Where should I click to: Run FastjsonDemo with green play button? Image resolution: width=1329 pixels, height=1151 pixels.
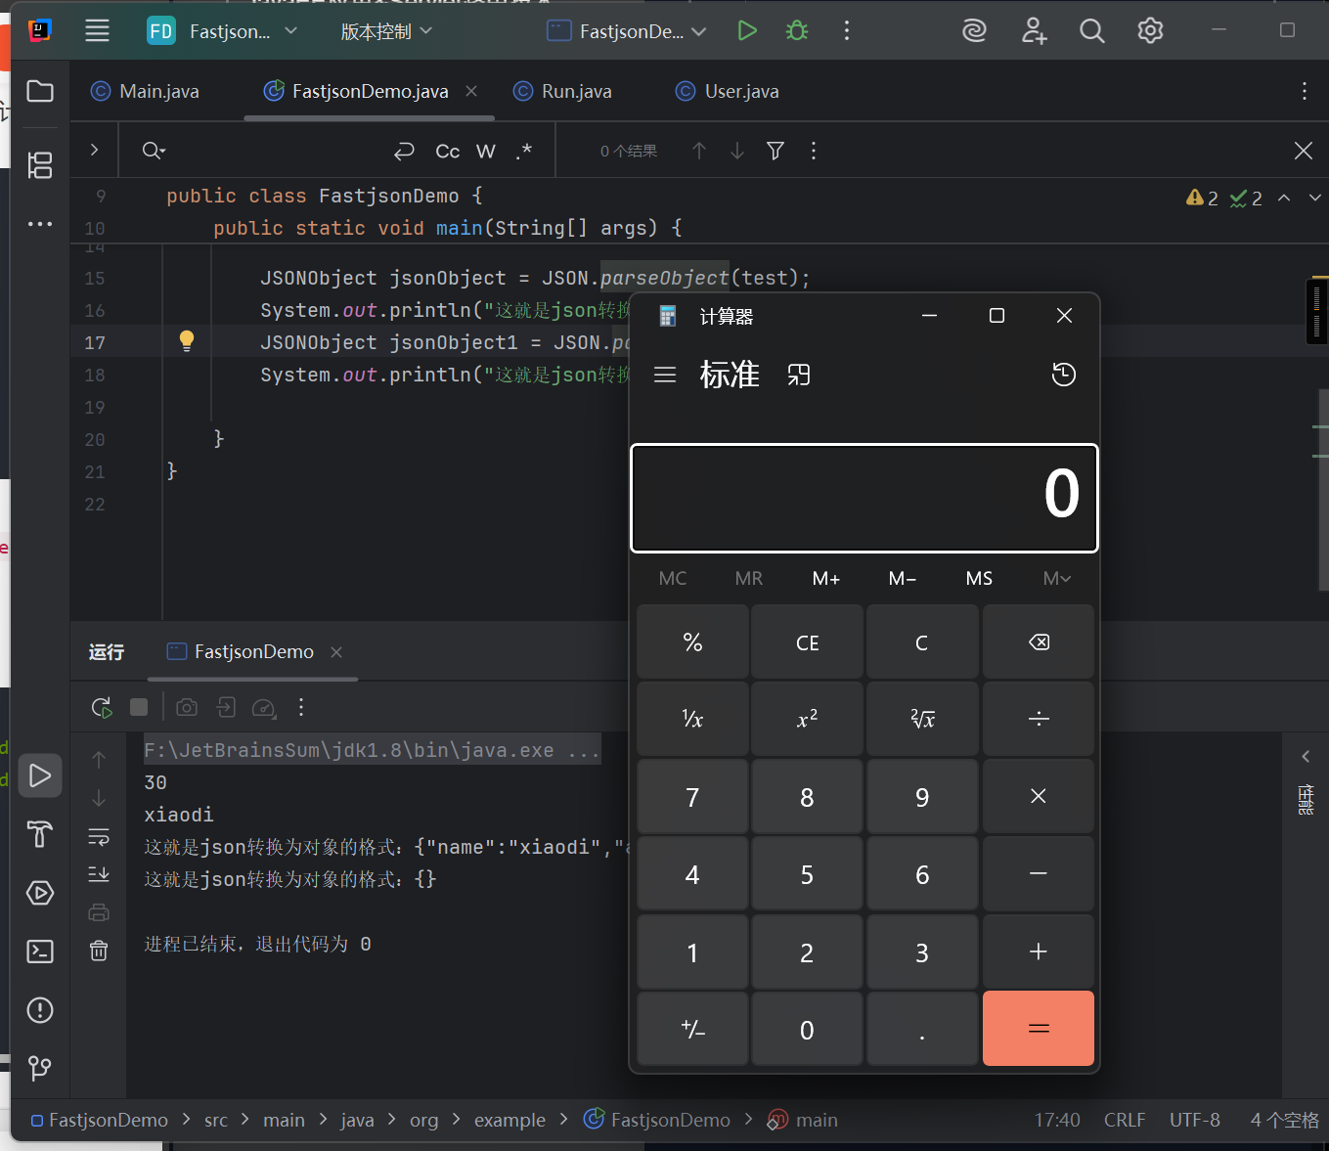coord(747,31)
